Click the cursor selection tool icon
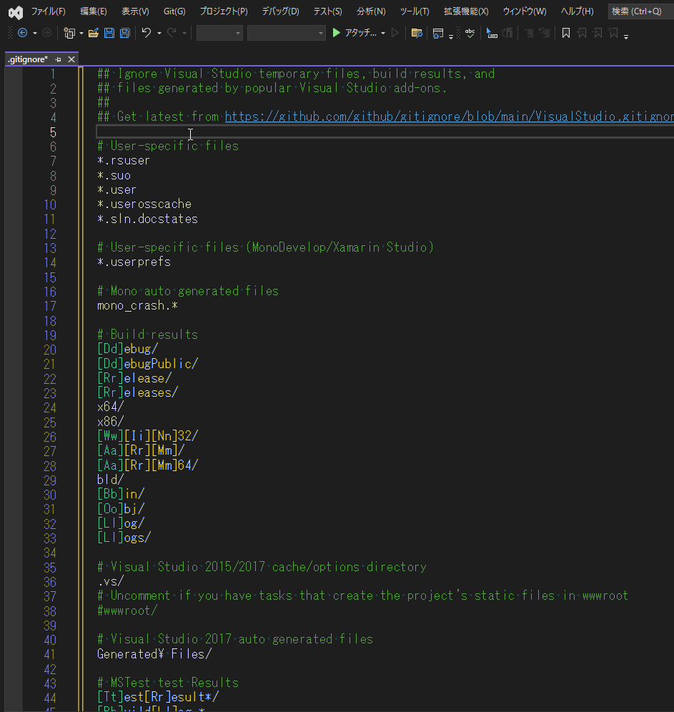 (x=492, y=33)
